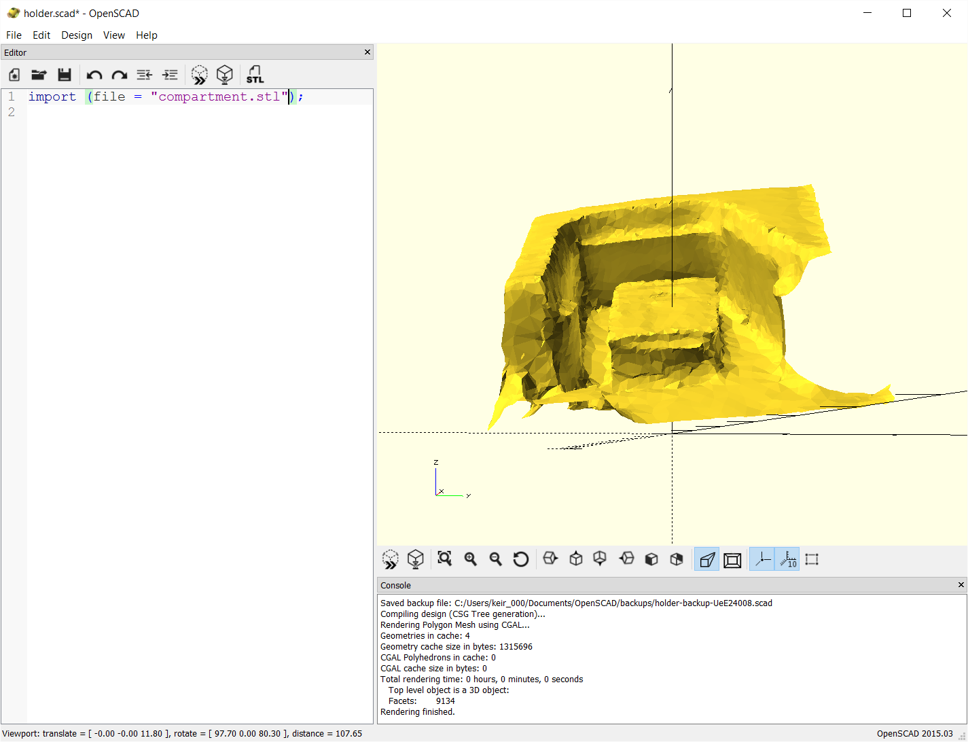Create a new file from editor toolbar
Viewport: 968px width, 742px height.
click(14, 75)
